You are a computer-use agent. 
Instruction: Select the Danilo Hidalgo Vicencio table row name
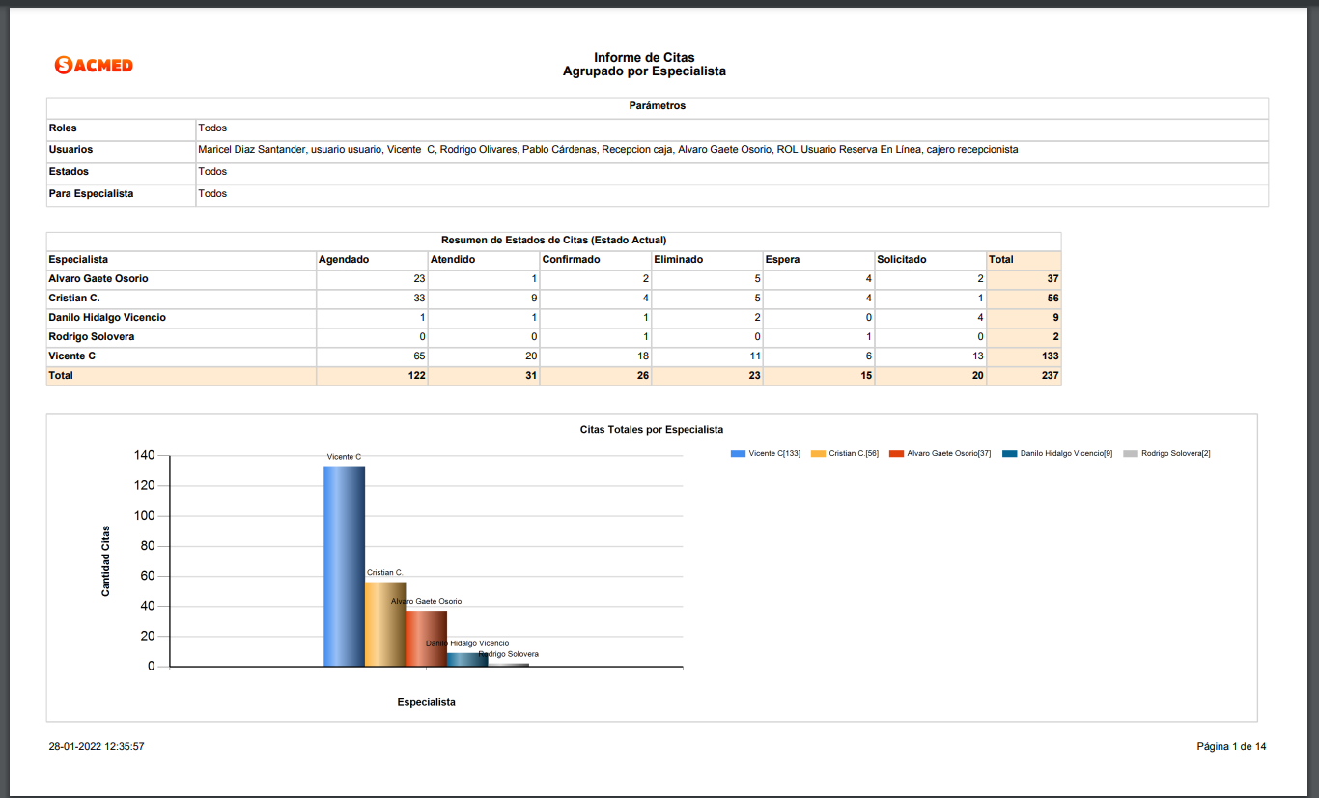pyautogui.click(x=107, y=318)
